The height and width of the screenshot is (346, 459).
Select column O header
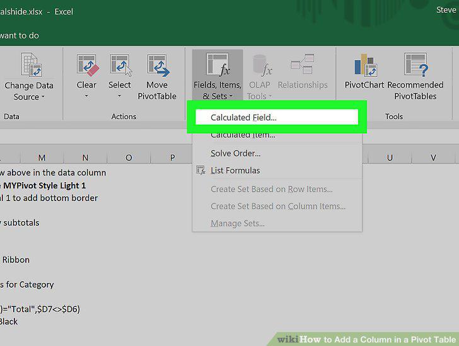[x=129, y=158]
